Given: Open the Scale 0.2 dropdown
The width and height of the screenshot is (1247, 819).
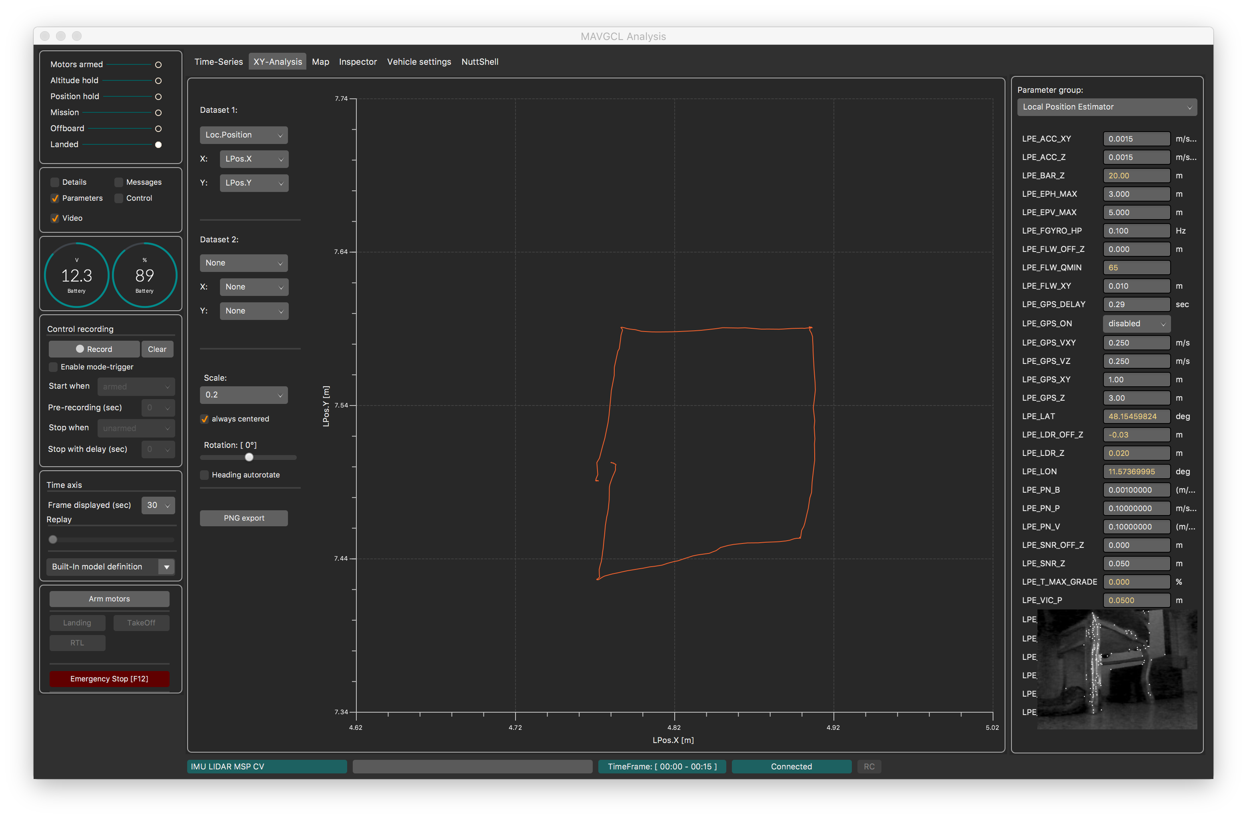Looking at the screenshot, I should point(244,395).
